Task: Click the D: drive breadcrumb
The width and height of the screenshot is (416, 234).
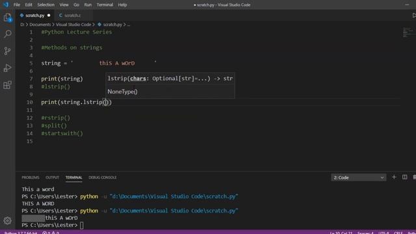Action: 22,25
